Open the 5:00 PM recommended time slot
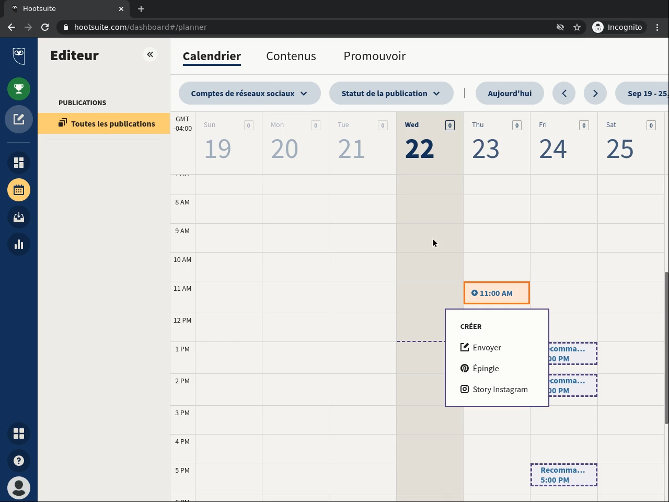The height and width of the screenshot is (502, 669). coord(564,475)
